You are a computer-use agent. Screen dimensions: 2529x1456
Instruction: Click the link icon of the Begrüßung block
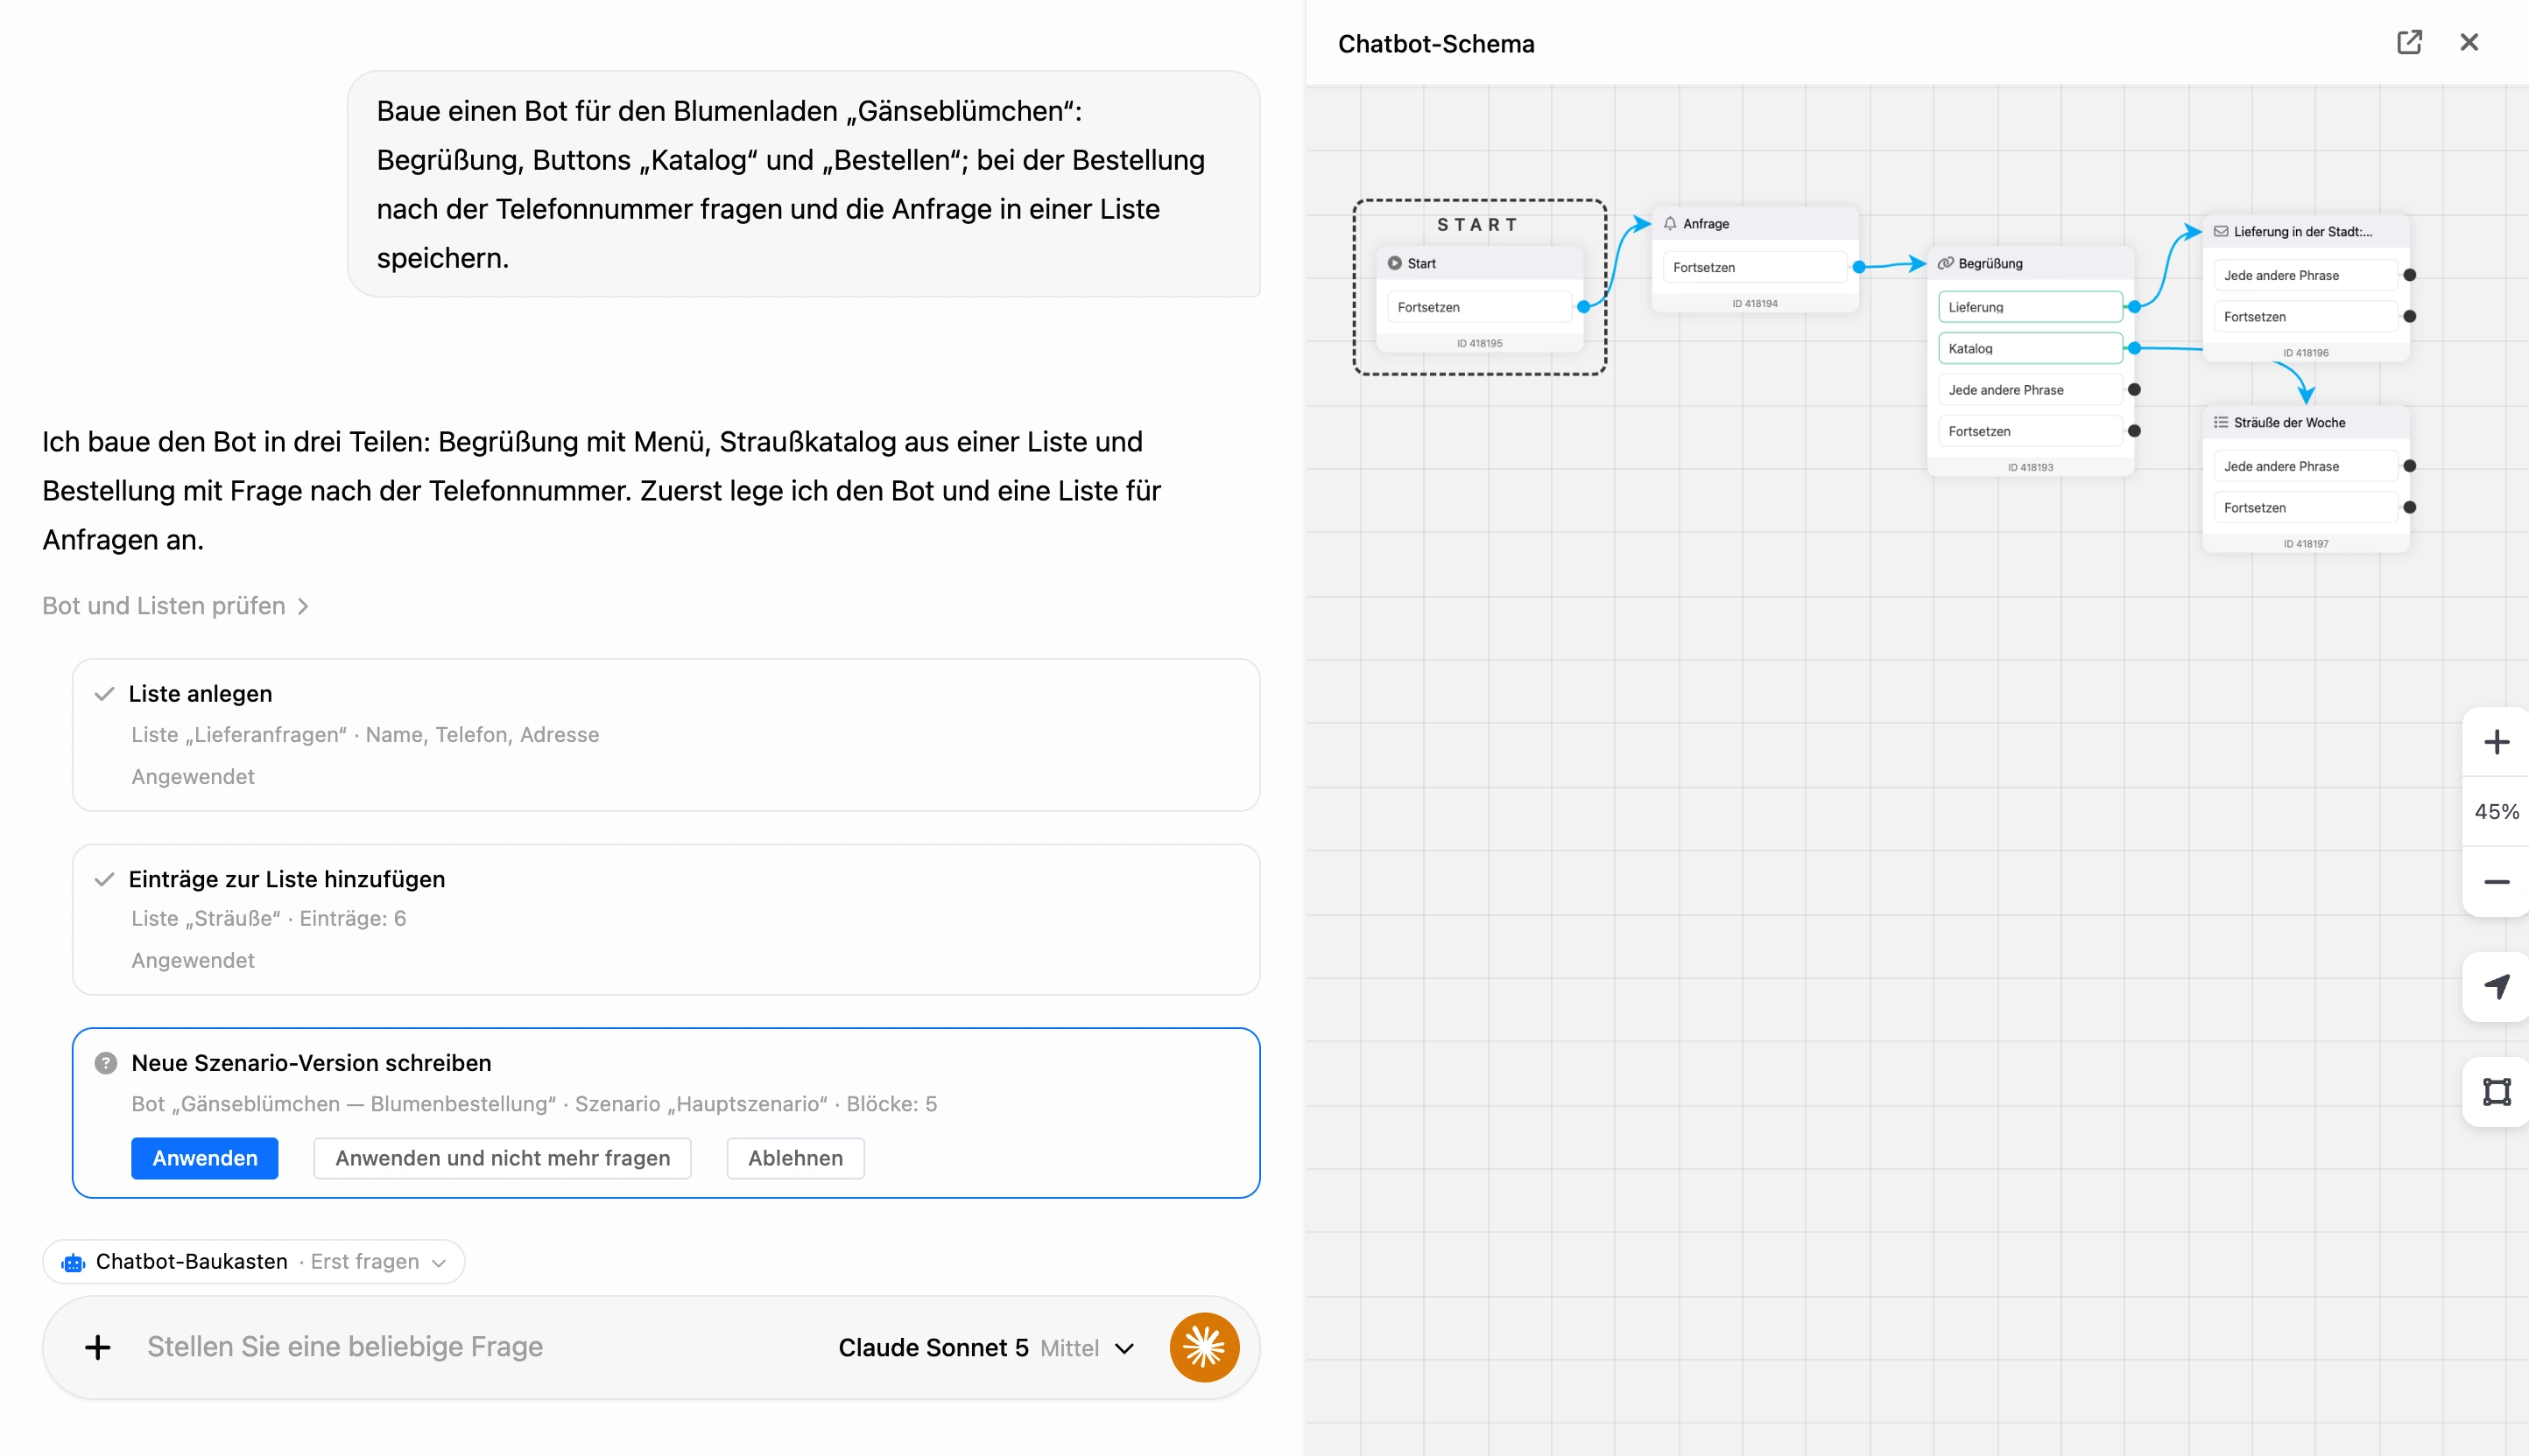click(1945, 263)
